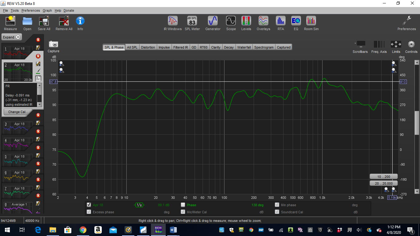
Task: Open the Scope tool
Action: pyautogui.click(x=231, y=23)
